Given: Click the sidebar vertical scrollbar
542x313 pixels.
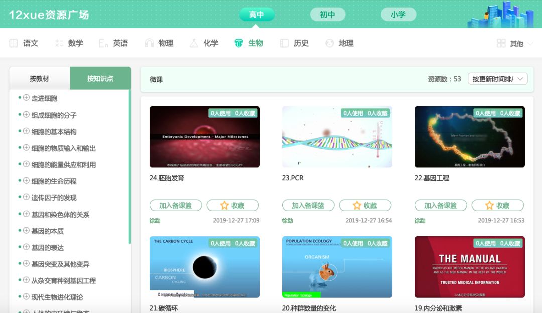Looking at the screenshot, I should pos(130,167).
